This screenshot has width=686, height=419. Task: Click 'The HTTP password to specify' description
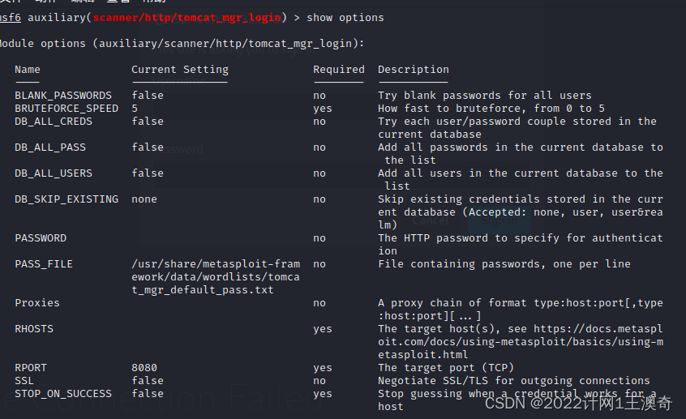click(x=521, y=245)
